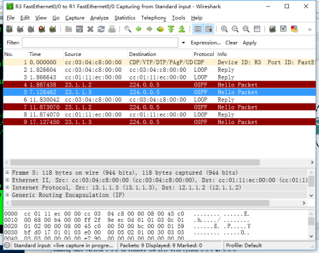Select packet 4 OSPF Hello from 23.1.1.2

pyautogui.click(x=159, y=85)
